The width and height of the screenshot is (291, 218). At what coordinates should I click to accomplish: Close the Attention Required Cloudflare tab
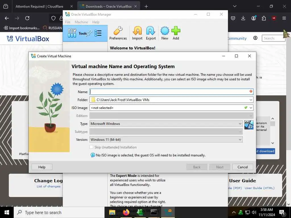[72, 7]
